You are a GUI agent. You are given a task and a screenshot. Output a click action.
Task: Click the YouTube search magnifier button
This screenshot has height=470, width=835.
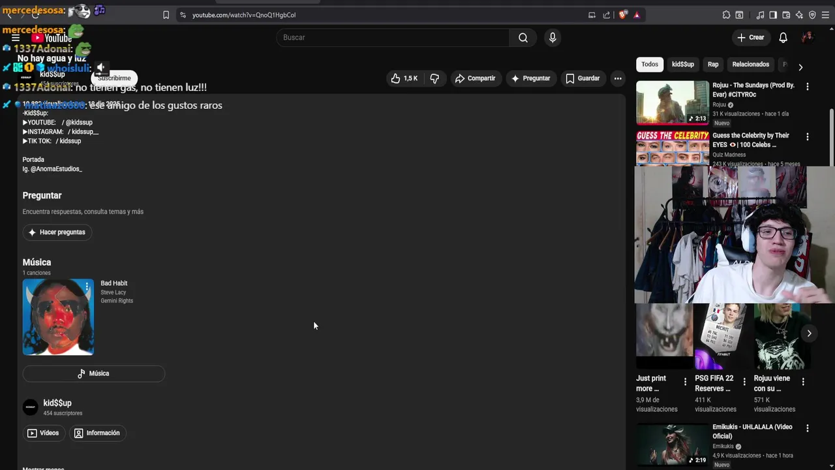523,37
